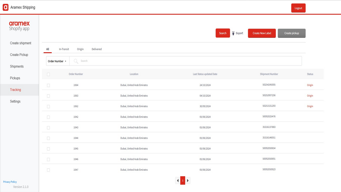Click shipment number 50092050691
The width and height of the screenshot is (341, 192).
[x=269, y=159]
